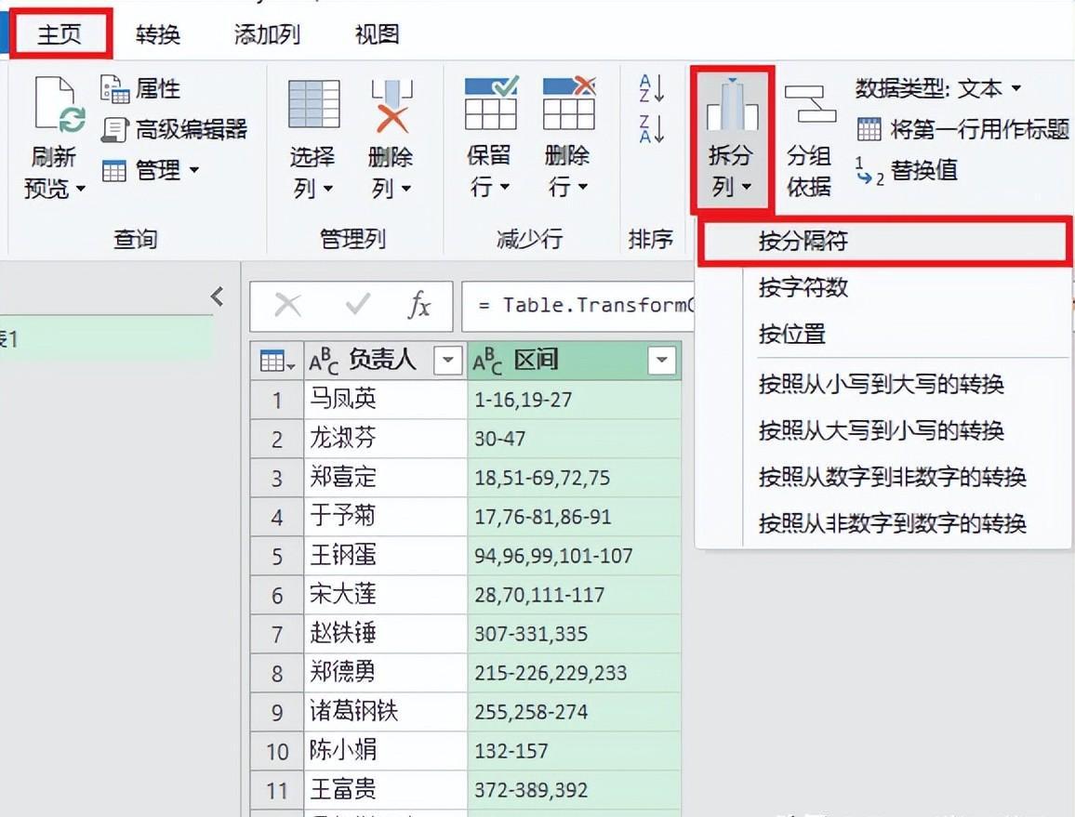Switch to the 视图 tab
This screenshot has height=817, width=1075.
pyautogui.click(x=377, y=33)
